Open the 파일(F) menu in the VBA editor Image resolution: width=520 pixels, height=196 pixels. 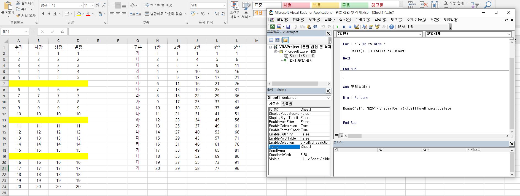(282, 20)
